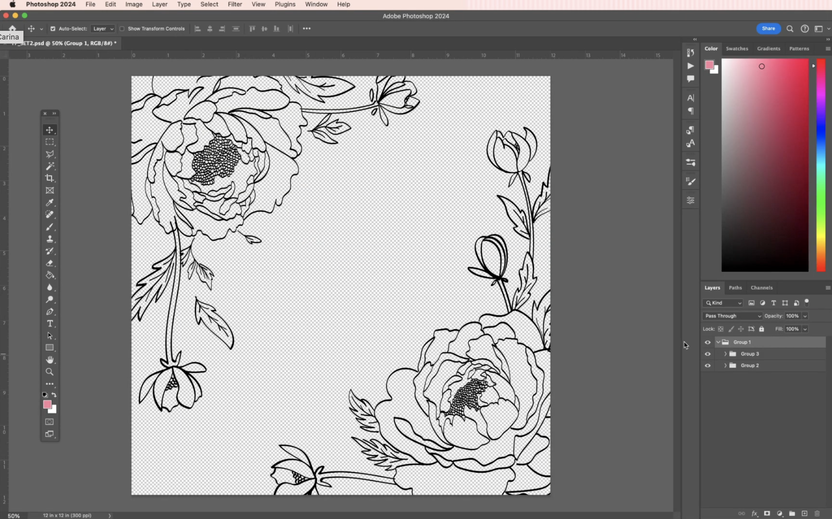Open the Fill slider dropdown arrow
832x519 pixels.
(805, 329)
